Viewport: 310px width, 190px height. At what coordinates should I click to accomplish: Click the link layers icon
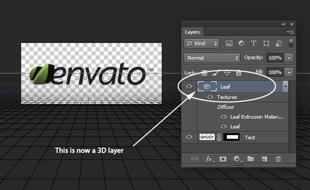tap(195, 159)
